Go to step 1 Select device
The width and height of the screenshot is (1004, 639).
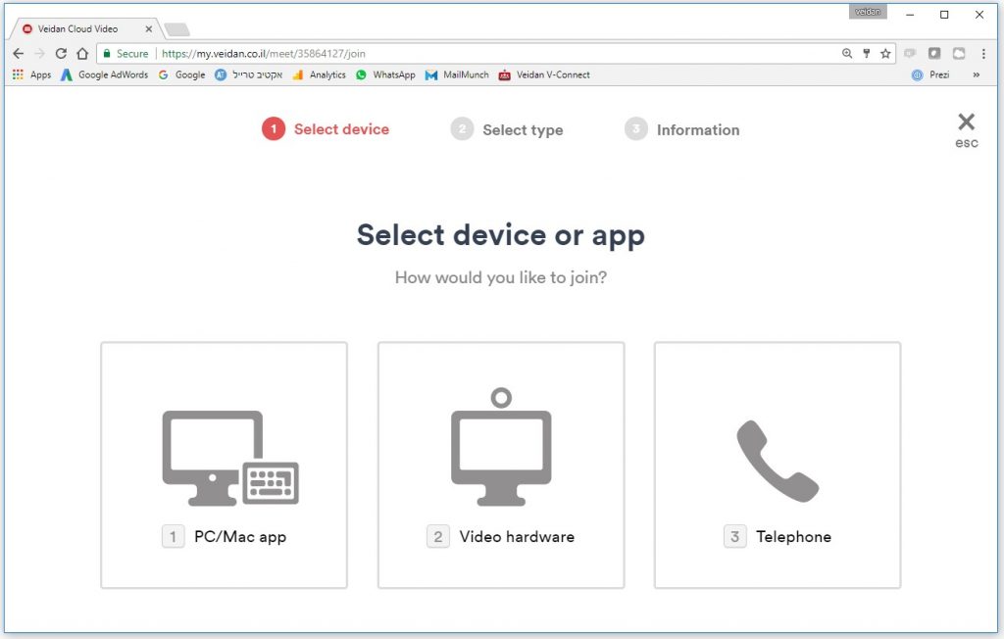tap(326, 129)
